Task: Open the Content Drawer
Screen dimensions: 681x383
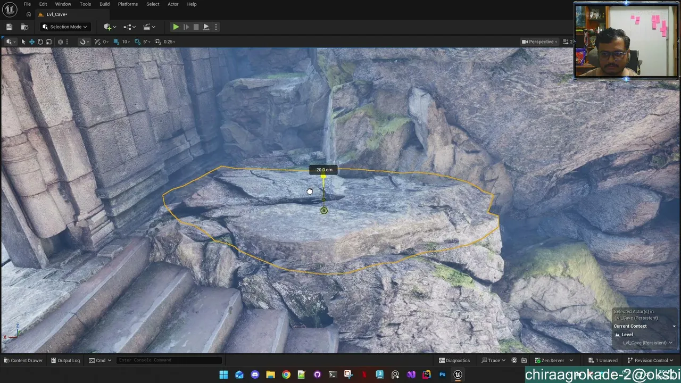Action: (23, 361)
